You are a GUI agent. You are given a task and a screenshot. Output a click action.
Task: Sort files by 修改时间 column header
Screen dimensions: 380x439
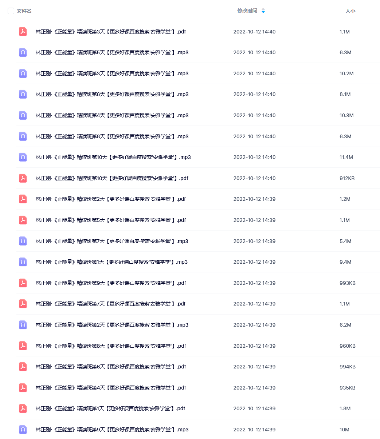click(x=247, y=11)
